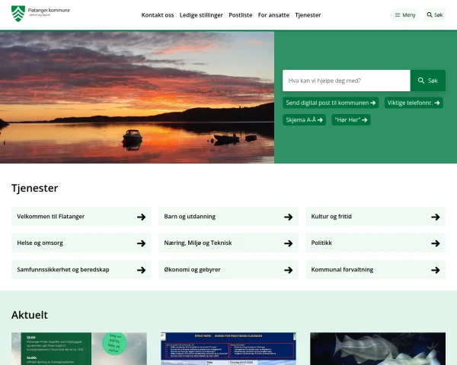Open the Kontakt oss page

click(x=158, y=15)
